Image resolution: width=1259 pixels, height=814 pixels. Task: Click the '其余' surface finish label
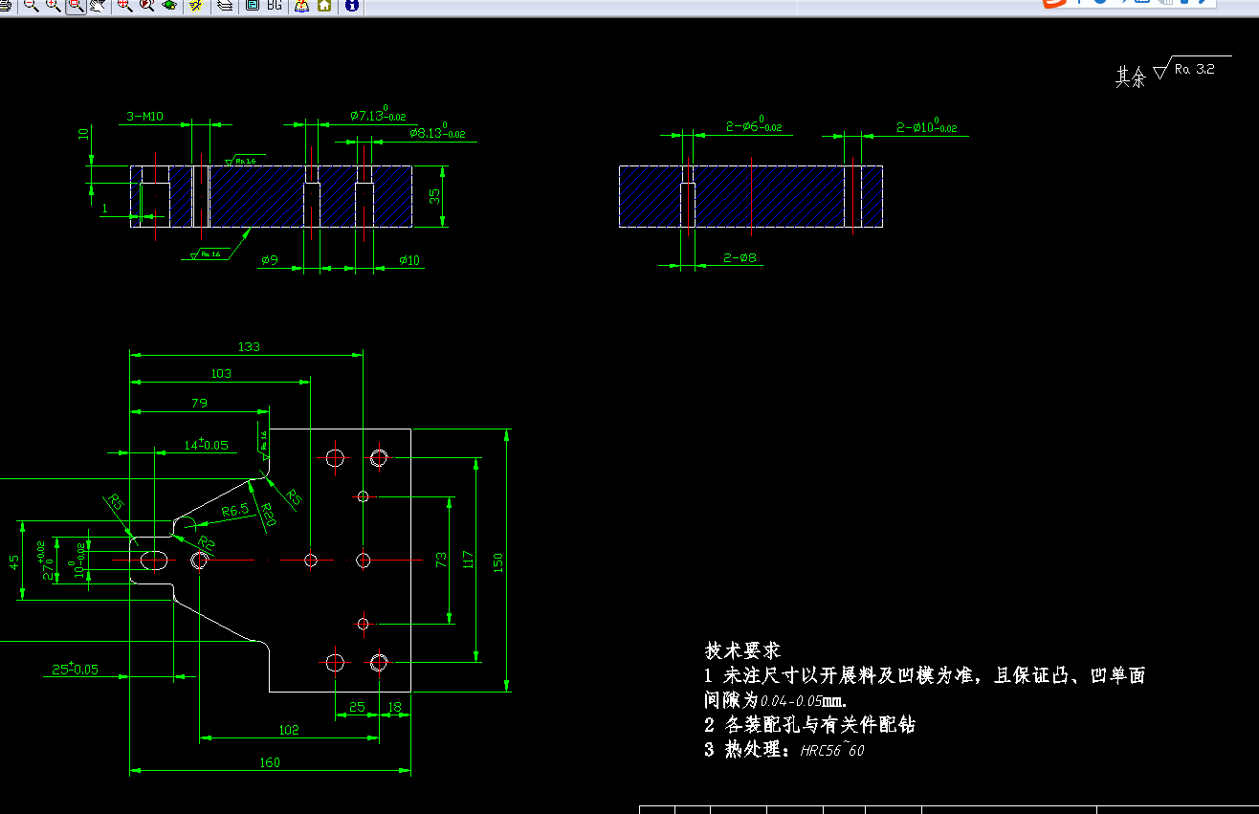1130,77
